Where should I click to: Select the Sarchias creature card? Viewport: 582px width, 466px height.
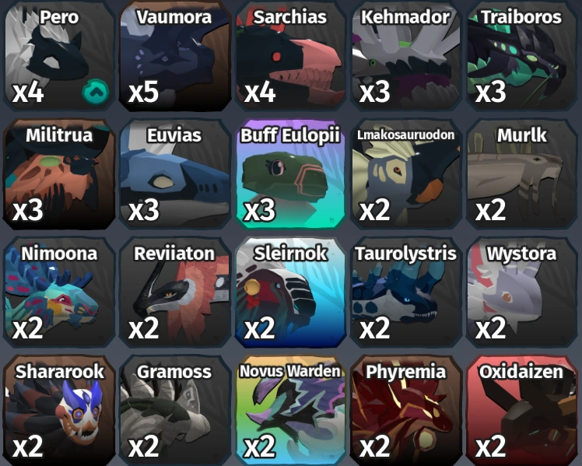(x=290, y=56)
